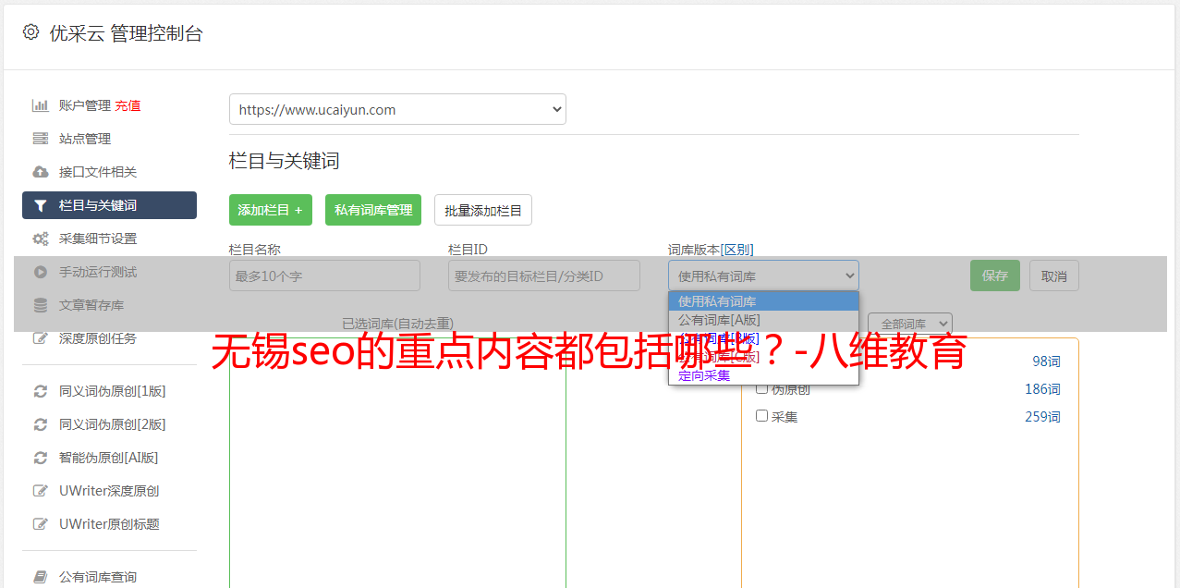Click the bar chart icon for 账户管理
This screenshot has height=588, width=1180.
(x=40, y=105)
